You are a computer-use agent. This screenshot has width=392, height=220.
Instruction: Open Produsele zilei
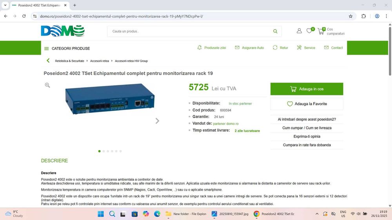click(x=212, y=48)
